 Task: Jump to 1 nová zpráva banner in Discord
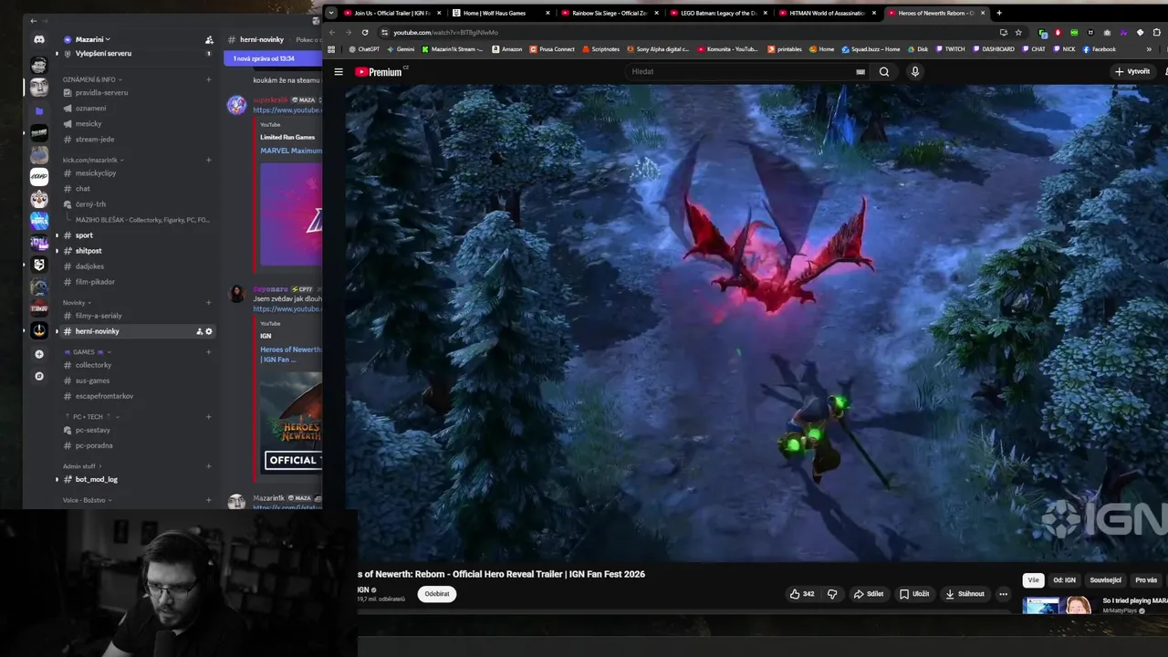[273, 58]
